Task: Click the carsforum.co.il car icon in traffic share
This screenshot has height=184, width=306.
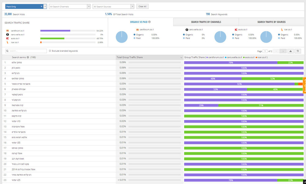Action: click(7, 31)
